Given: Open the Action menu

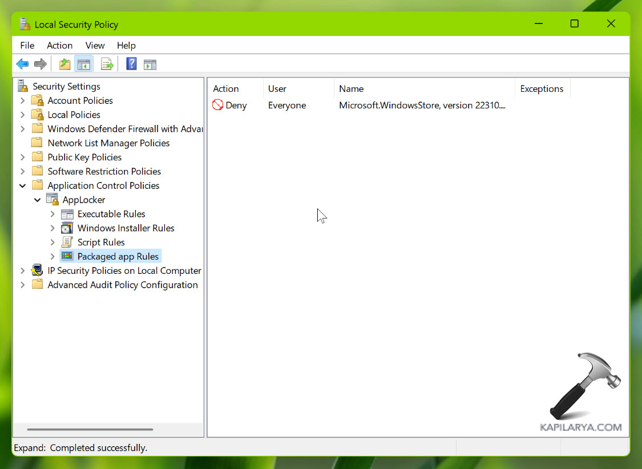Looking at the screenshot, I should [x=59, y=46].
